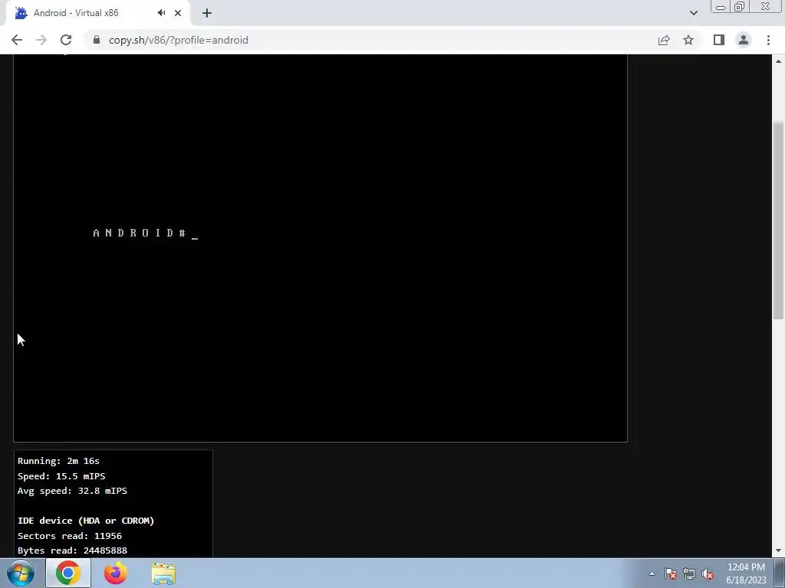The height and width of the screenshot is (588, 785).
Task: Click the muted volume tray icon
Action: click(x=708, y=574)
